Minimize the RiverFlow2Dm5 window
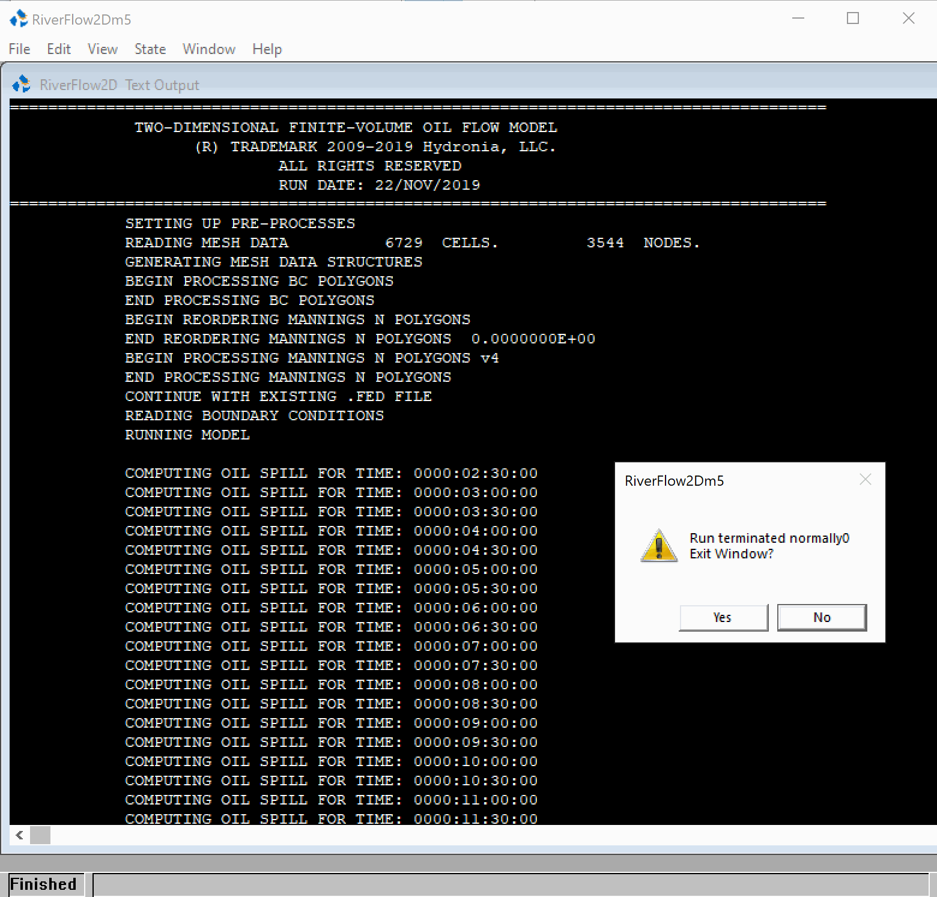The width and height of the screenshot is (937, 897). pyautogui.click(x=798, y=19)
